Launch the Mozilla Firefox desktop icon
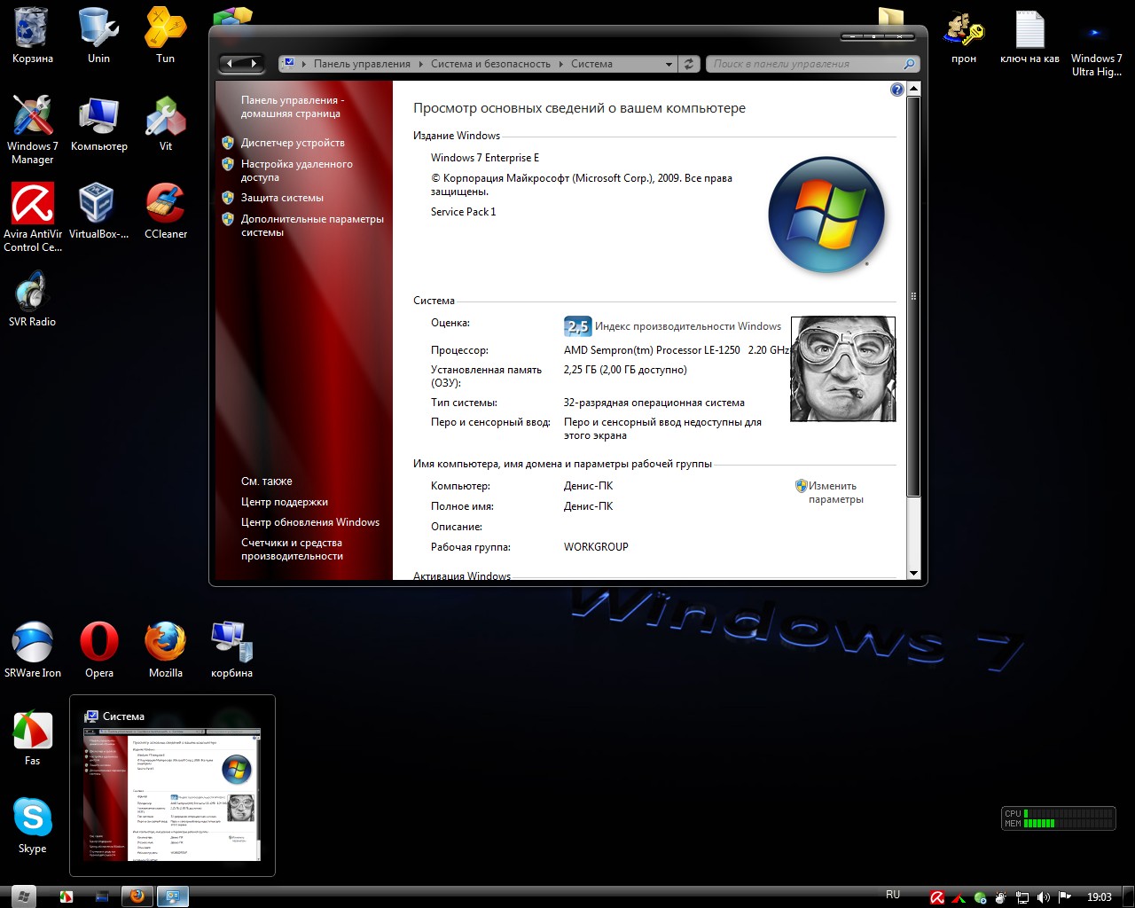 [x=165, y=650]
